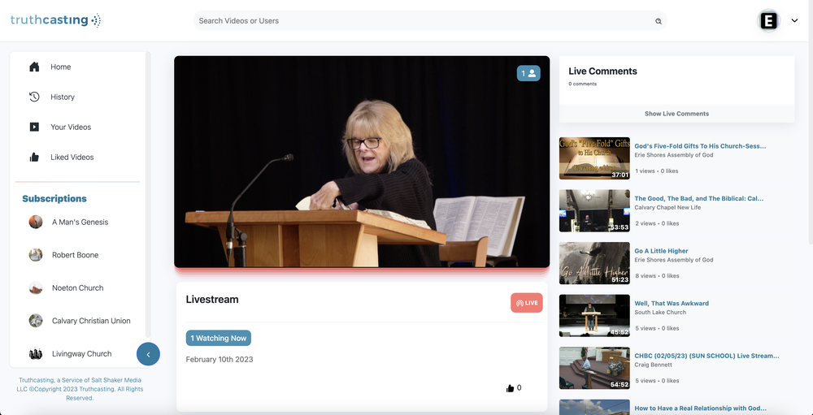The width and height of the screenshot is (813, 415).
Task: Open Well, That Was Awkward title link
Action: tap(672, 304)
